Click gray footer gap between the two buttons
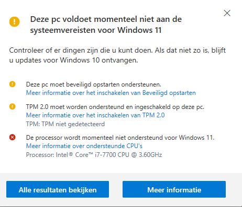This screenshot has height=207, width=242. coord(116,189)
